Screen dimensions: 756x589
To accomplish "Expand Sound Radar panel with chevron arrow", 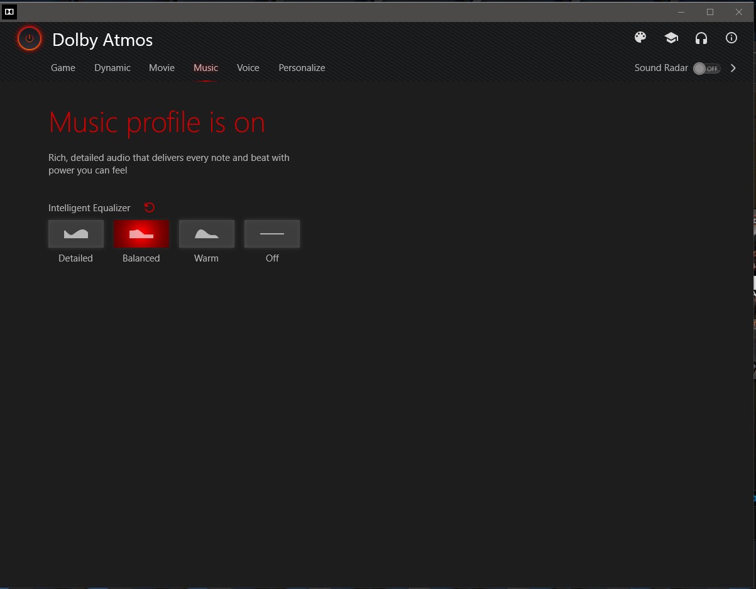I will pyautogui.click(x=733, y=68).
